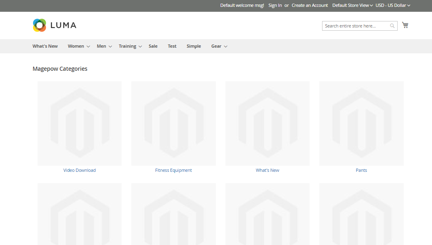Click the search magnifier icon
Screen dimensions: 432x245
[392, 26]
